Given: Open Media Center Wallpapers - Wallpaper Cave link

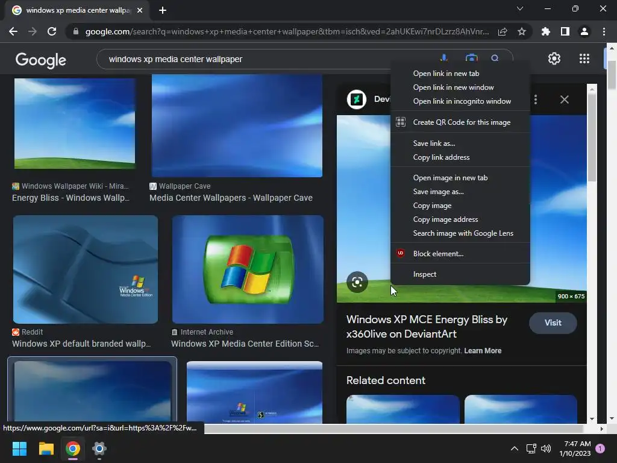Looking at the screenshot, I should tap(231, 198).
